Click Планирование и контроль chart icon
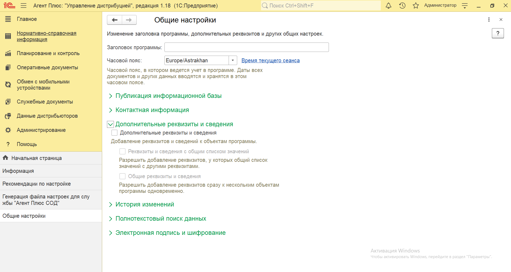Image resolution: width=511 pixels, height=272 pixels. coord(8,53)
